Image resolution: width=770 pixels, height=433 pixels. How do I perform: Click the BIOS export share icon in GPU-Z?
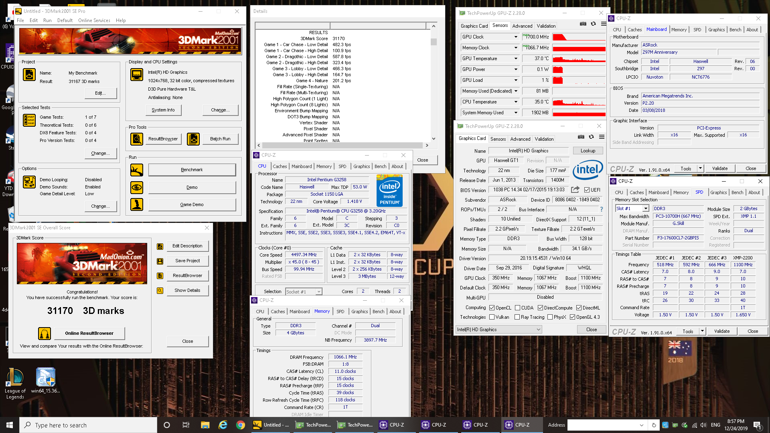(x=575, y=190)
